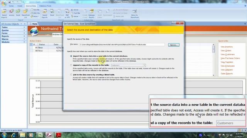
Task: Click Excel in the Import group
Action: pyautogui.click(x=18, y=13)
